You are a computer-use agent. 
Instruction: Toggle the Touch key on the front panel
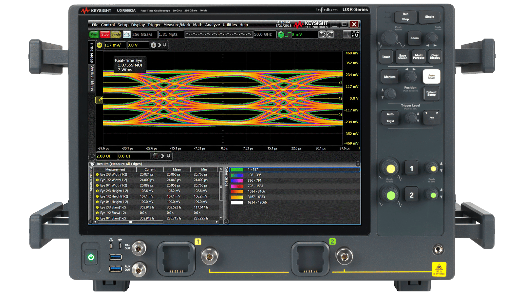[386, 57]
